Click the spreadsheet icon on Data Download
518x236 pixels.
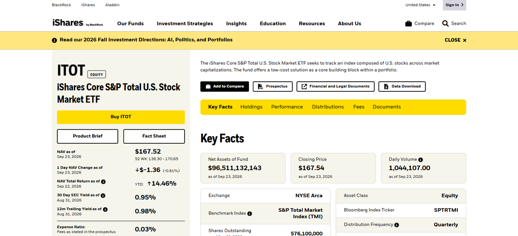386,87
